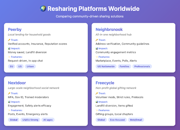
Task: Click the Impact label on the Peerby card
Action: click(15, 48)
